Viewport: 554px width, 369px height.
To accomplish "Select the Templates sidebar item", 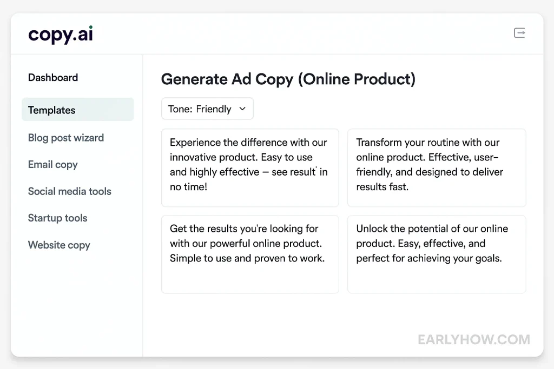I will [x=52, y=110].
